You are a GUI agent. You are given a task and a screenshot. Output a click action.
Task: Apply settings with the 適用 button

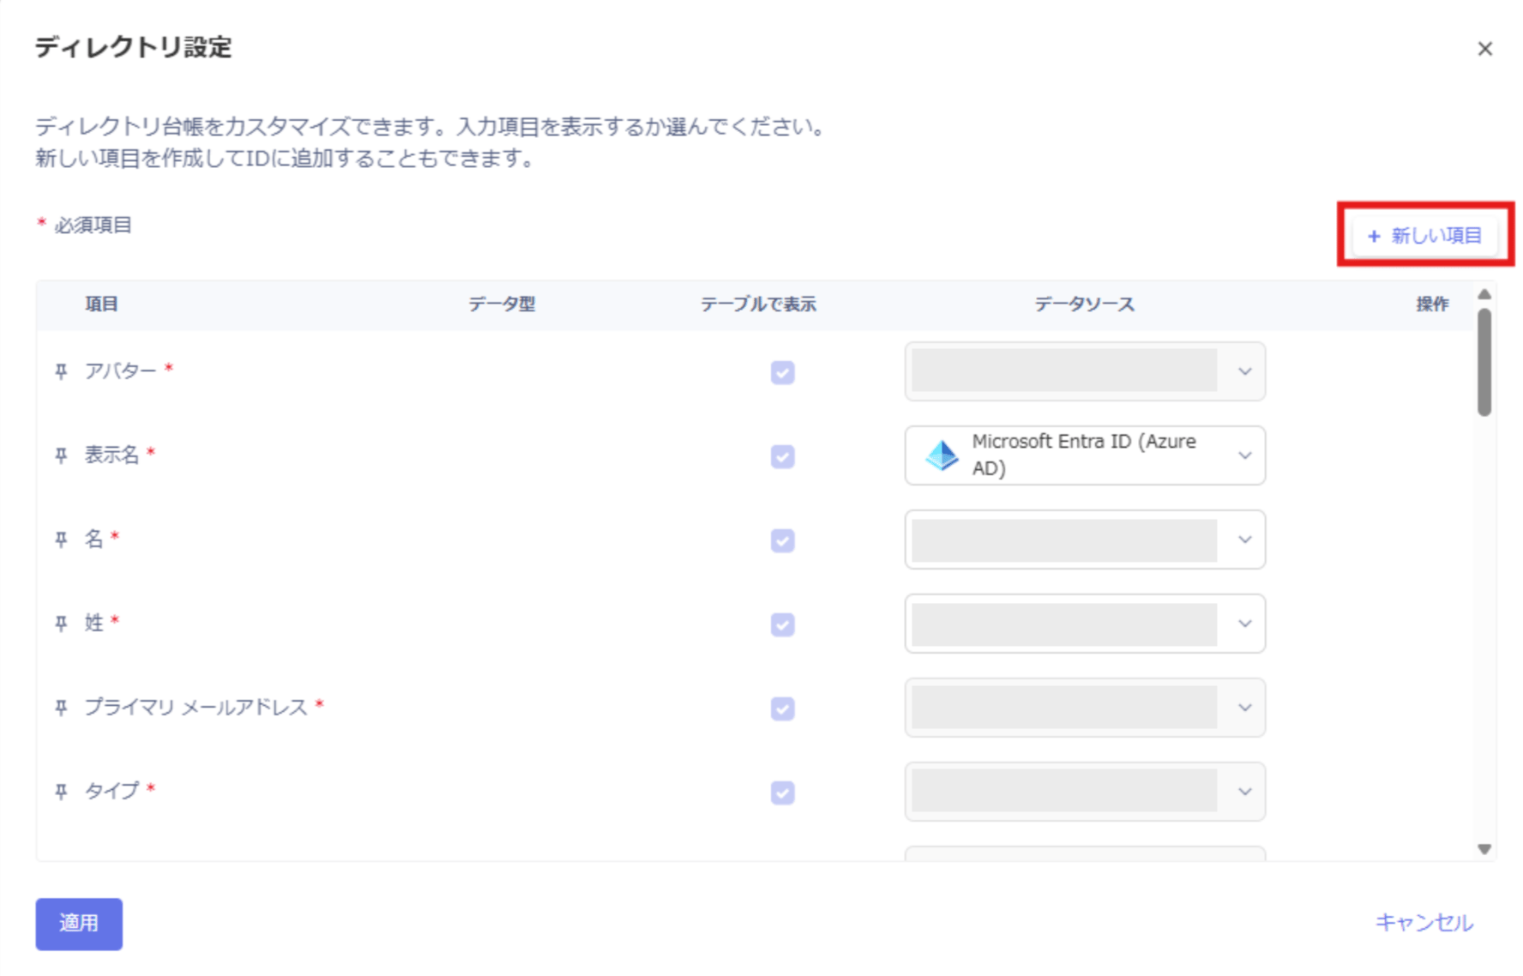pyautogui.click(x=79, y=924)
